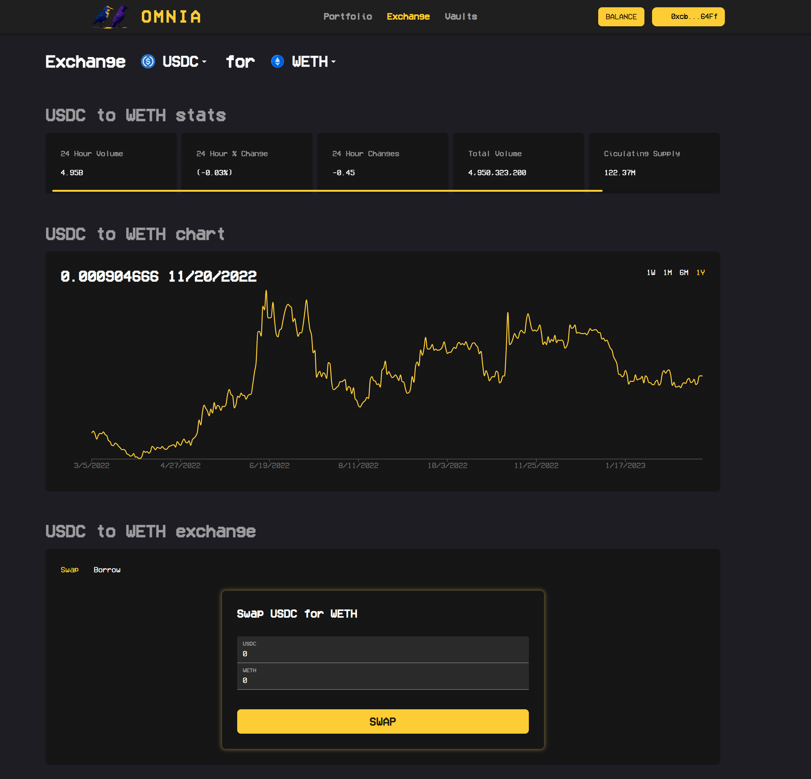The height and width of the screenshot is (779, 811).
Task: Select the 1W chart range
Action: coord(651,273)
